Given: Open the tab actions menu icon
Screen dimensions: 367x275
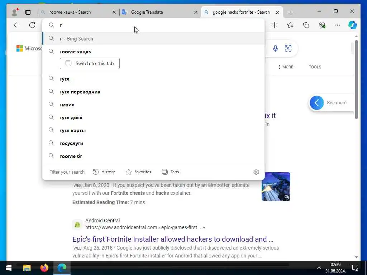Looking at the screenshot, I should coord(28,12).
